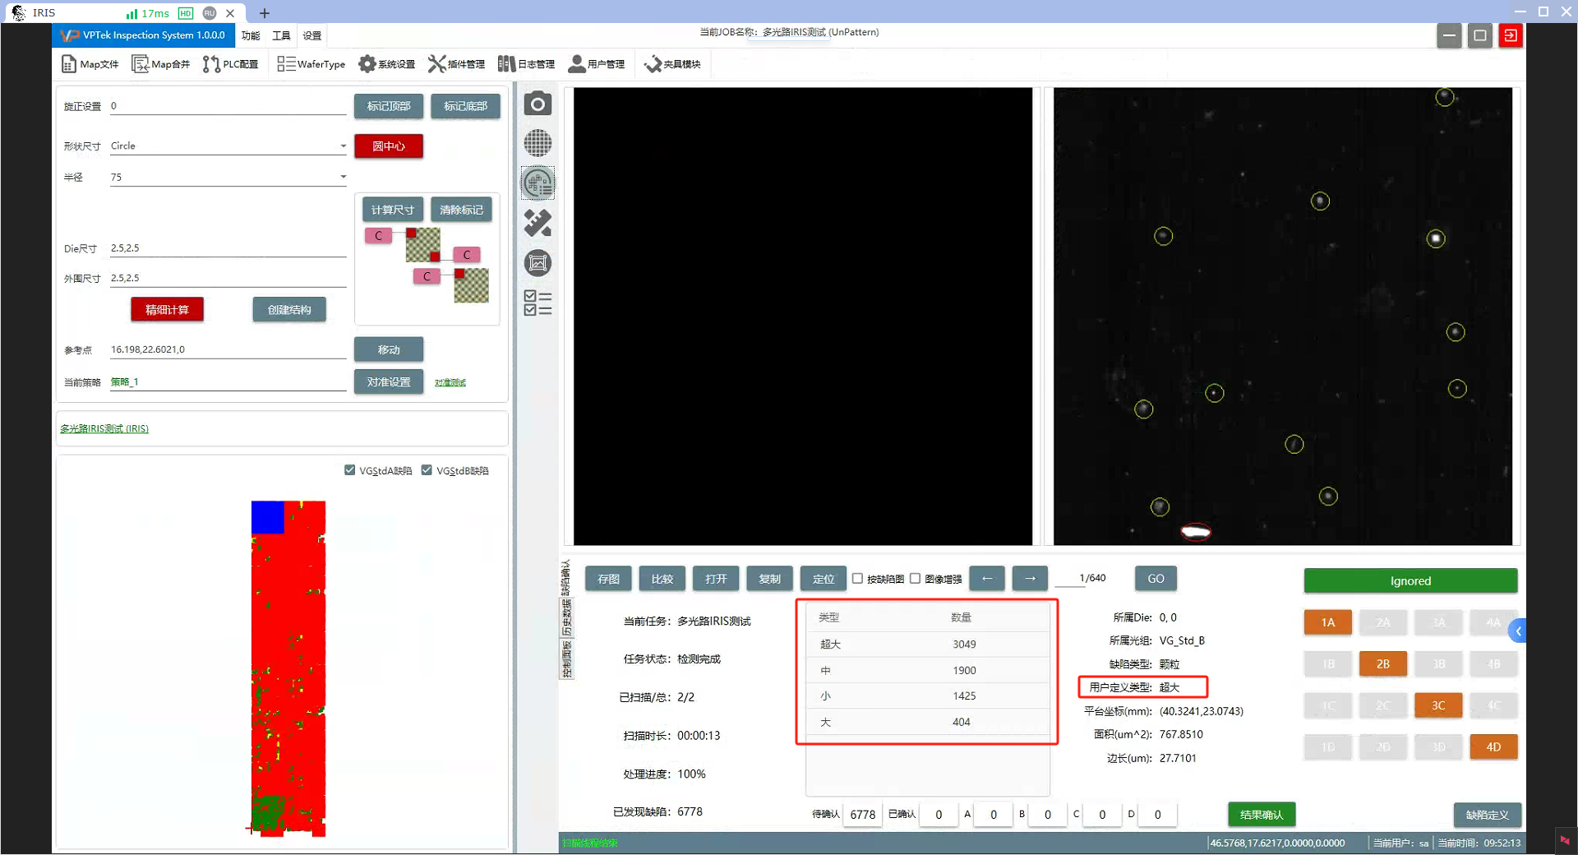Open PLC配置 settings
The height and width of the screenshot is (855, 1578).
[231, 64]
